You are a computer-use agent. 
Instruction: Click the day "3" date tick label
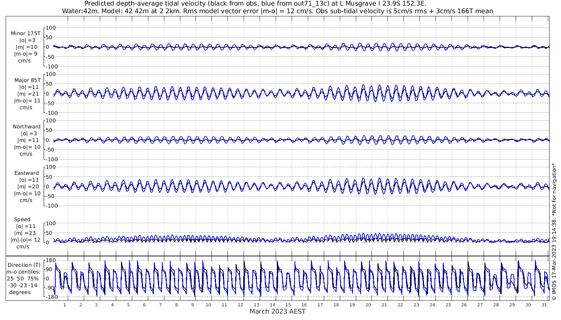pos(96,305)
